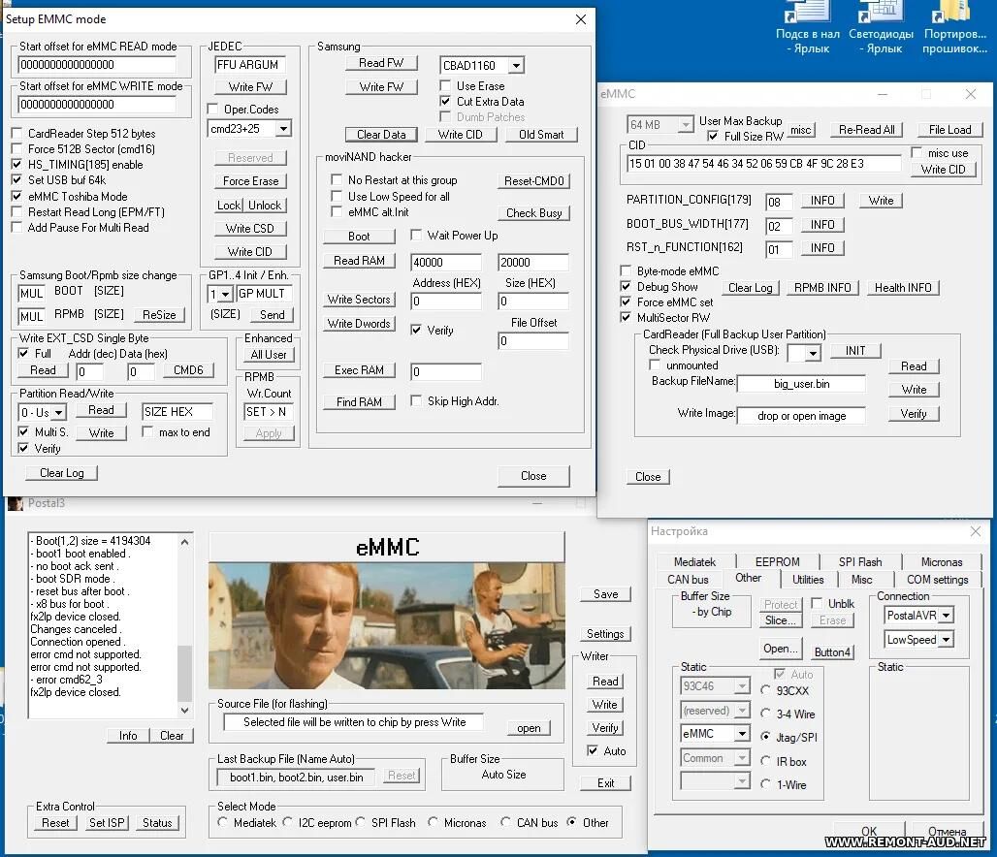Click the eMMC movie image thumbnail
This screenshot has width=997, height=857.
pyautogui.click(x=387, y=625)
